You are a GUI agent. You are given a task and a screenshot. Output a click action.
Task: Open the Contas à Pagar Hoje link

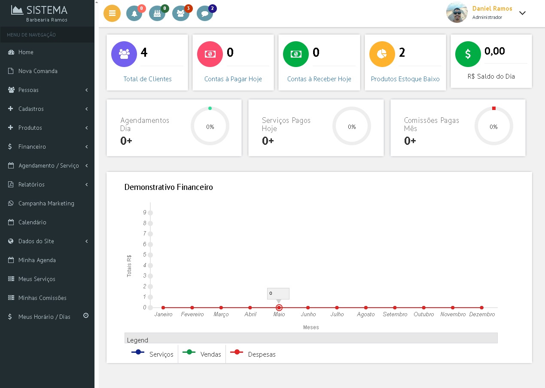point(233,79)
